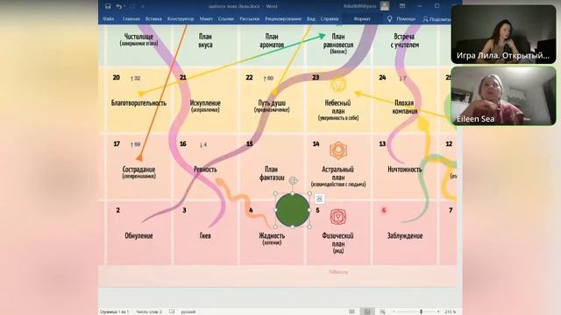
Task: Open the Ссылки ribbon tab
Action: (226, 18)
